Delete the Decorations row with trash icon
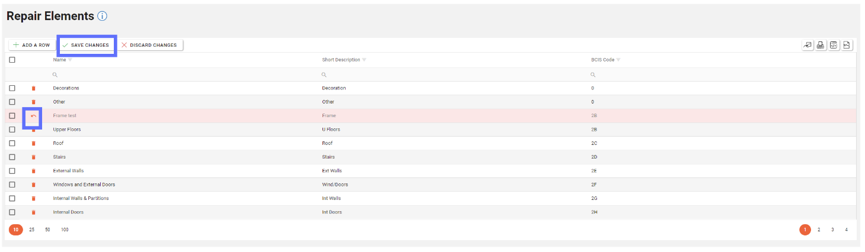Viewport: 865px width, 252px height. (33, 88)
